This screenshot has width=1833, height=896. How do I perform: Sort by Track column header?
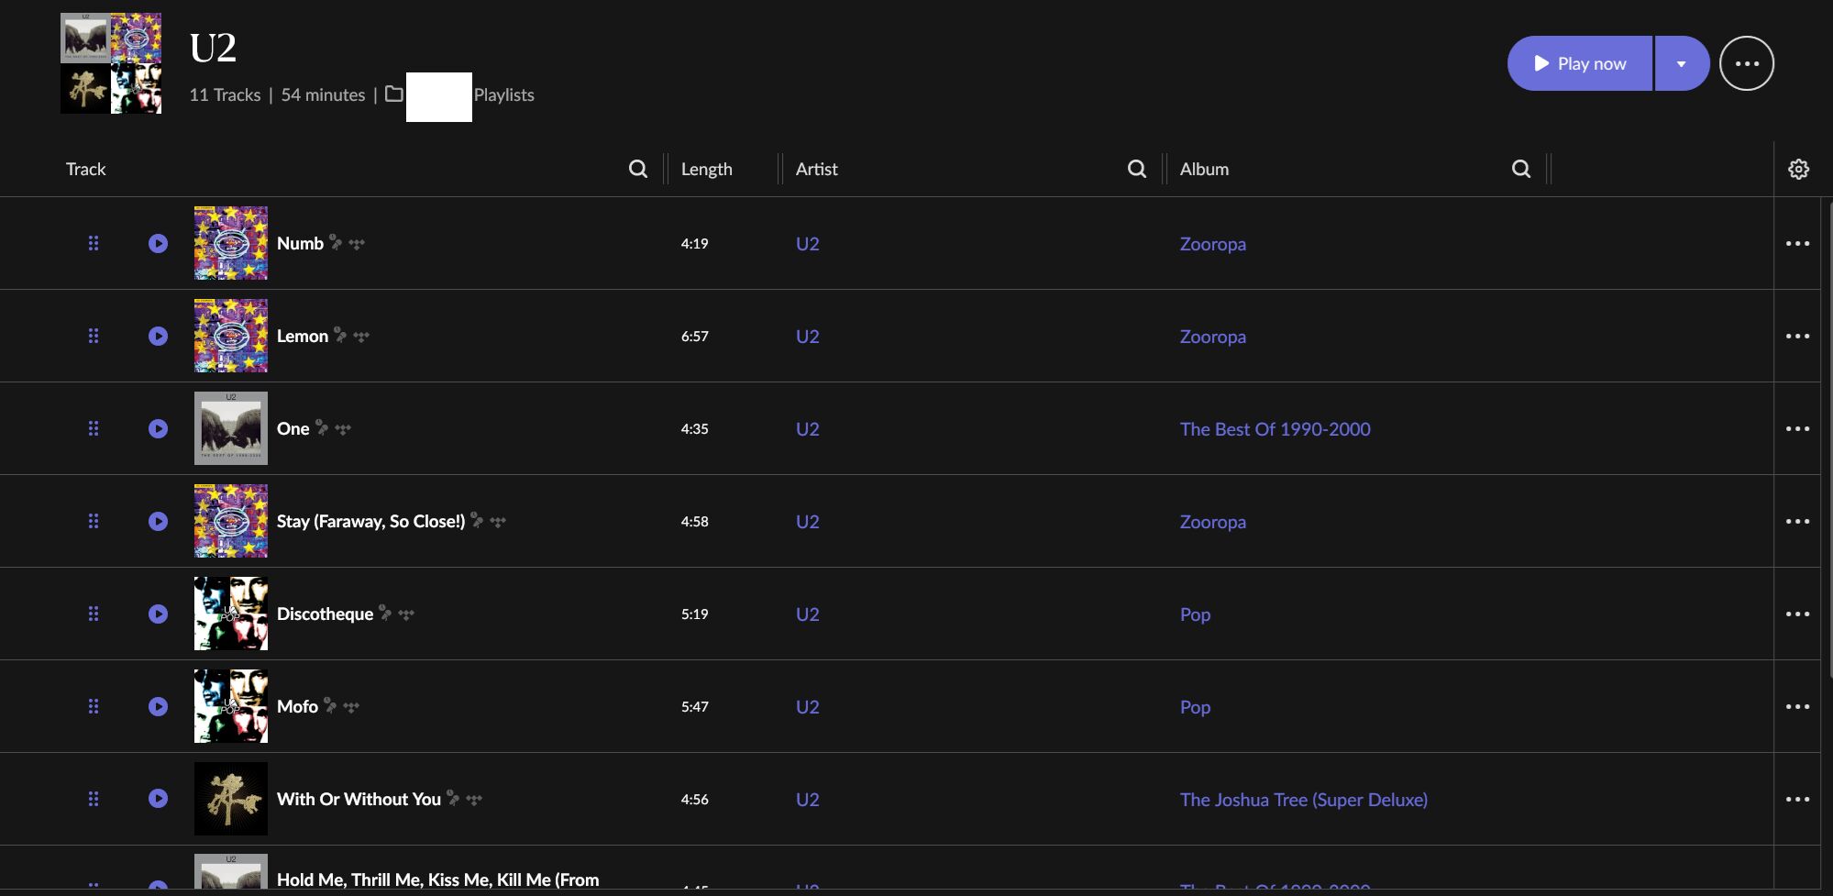(x=86, y=169)
